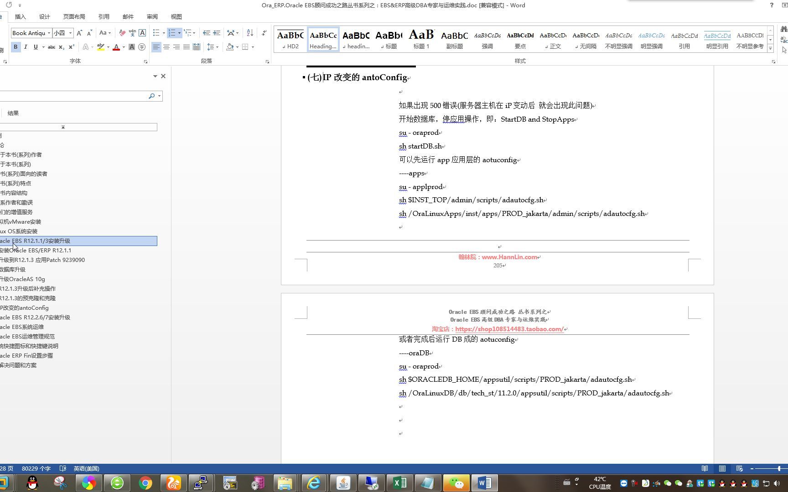
Task: Apply character border icon
Action: [x=142, y=33]
